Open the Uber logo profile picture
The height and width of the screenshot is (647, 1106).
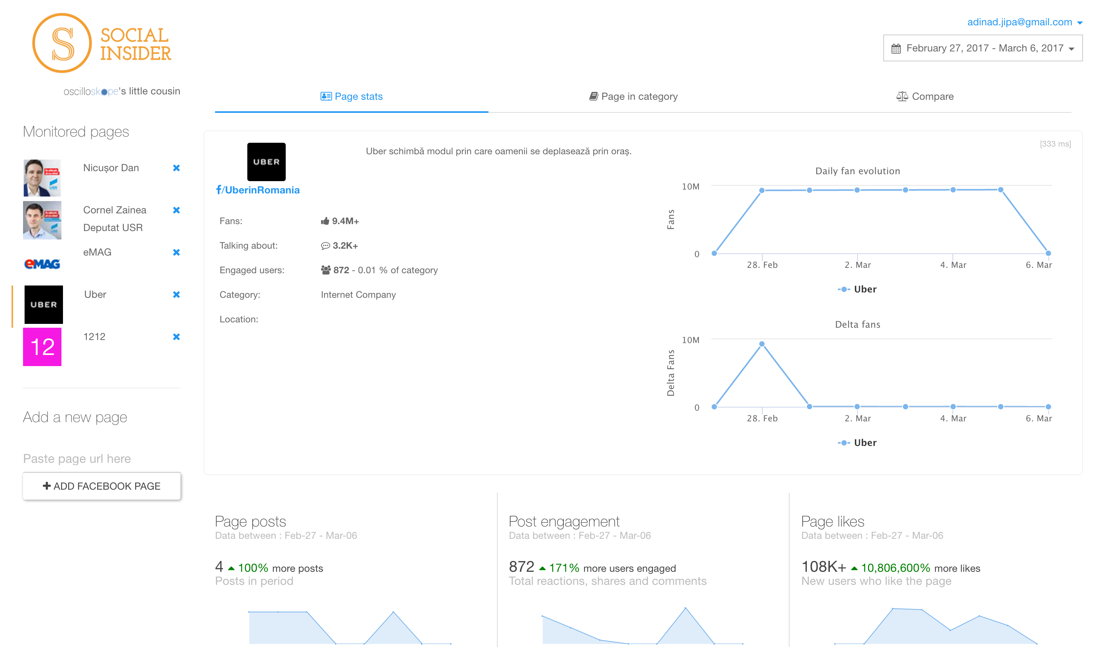pyautogui.click(x=266, y=162)
